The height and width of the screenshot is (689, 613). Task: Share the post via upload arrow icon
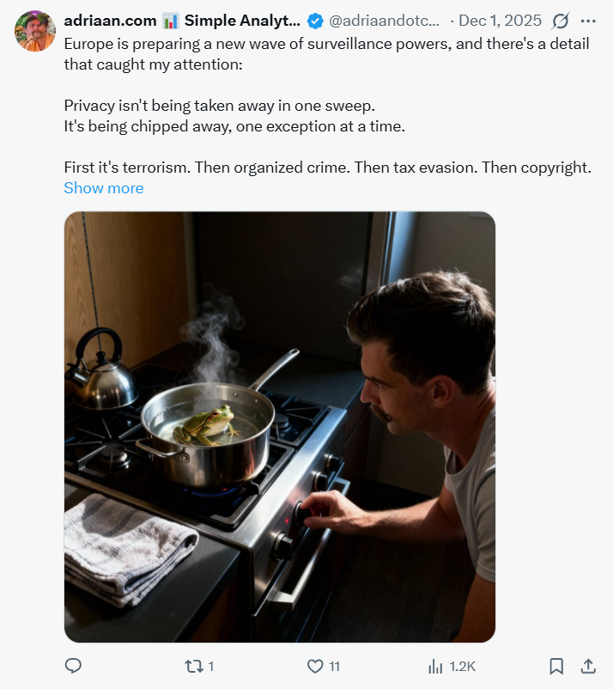click(588, 666)
